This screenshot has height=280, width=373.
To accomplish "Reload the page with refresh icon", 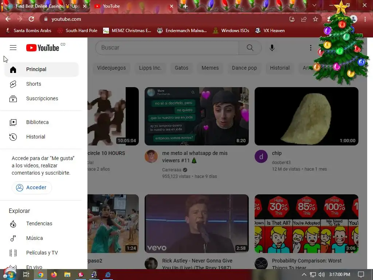I will pos(31,19).
